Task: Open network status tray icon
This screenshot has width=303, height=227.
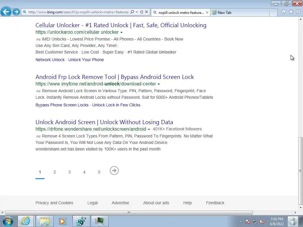Action: 255,222
